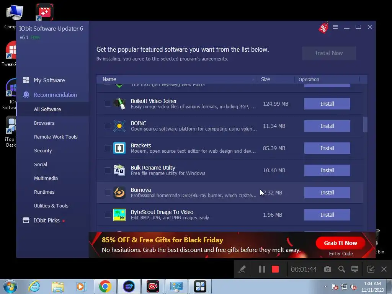Screen dimensions: 392x294
Task: Open Google Chrome from taskbar
Action: (x=105, y=286)
